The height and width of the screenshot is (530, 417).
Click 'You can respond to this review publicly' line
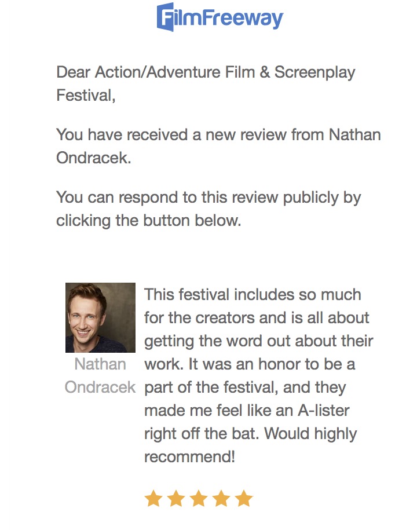click(209, 198)
